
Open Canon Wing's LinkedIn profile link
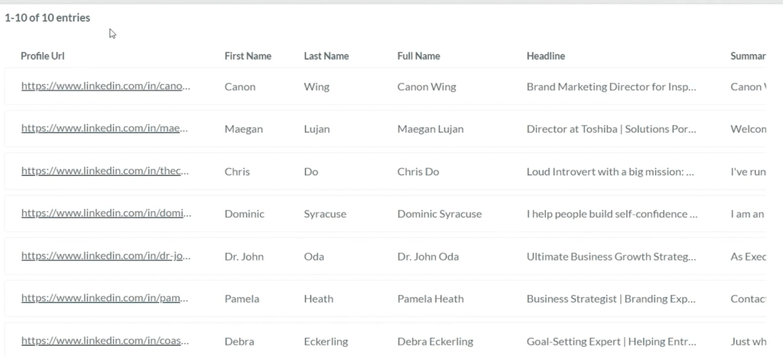(x=106, y=86)
